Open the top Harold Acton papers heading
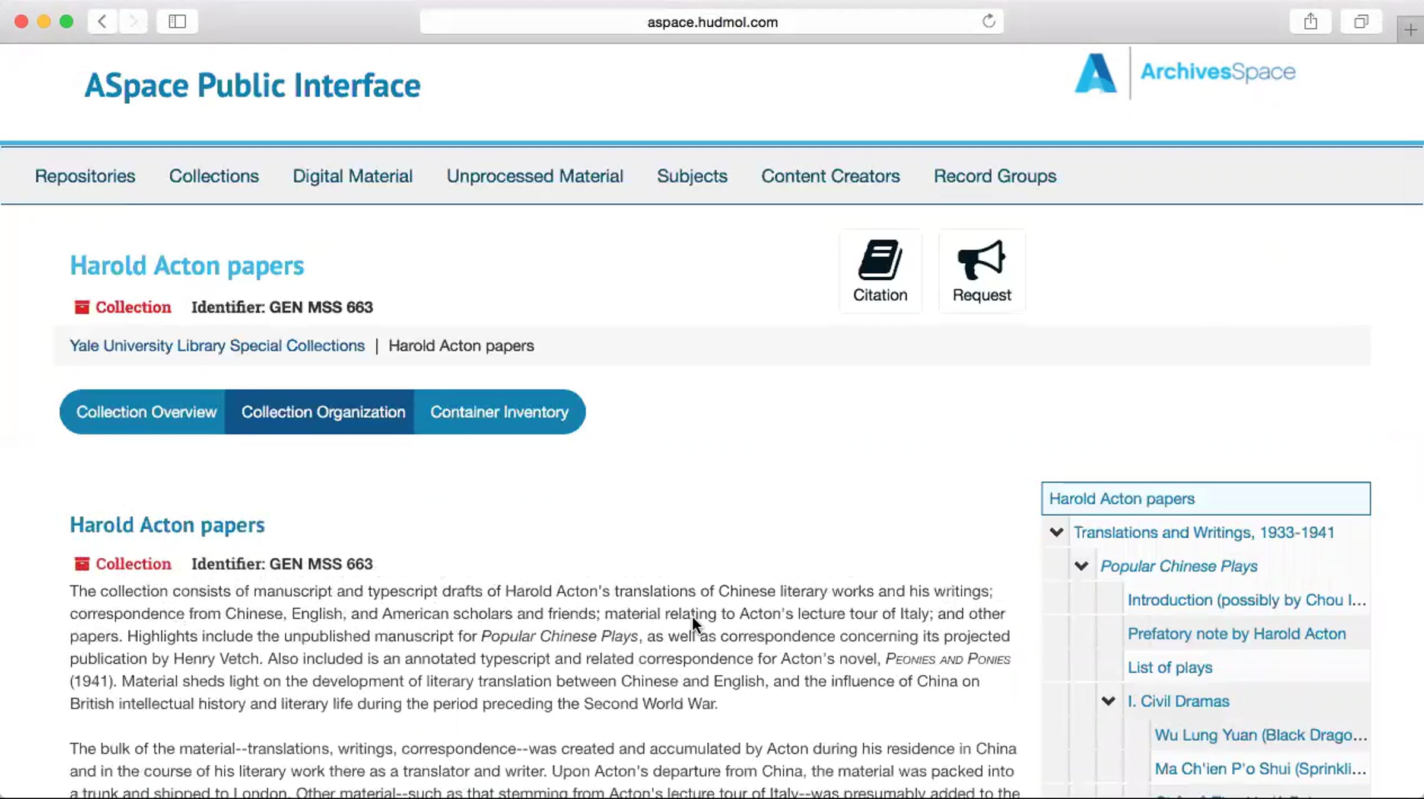Viewport: 1424px width, 799px height. [x=187, y=266]
